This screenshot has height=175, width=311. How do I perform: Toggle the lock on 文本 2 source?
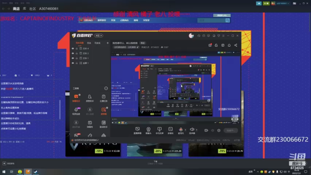coord(77,53)
